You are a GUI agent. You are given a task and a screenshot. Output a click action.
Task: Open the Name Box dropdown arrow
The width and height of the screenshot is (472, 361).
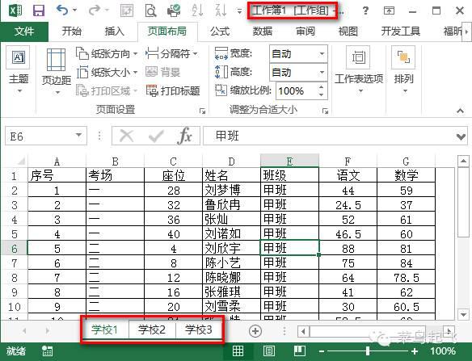tap(79, 136)
